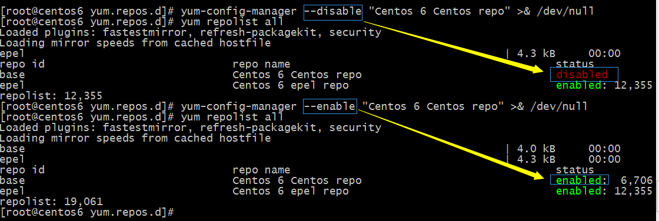This screenshot has width=659, height=221.
Task: Click the second "Loading mirror speeds" line
Action: 135,138
